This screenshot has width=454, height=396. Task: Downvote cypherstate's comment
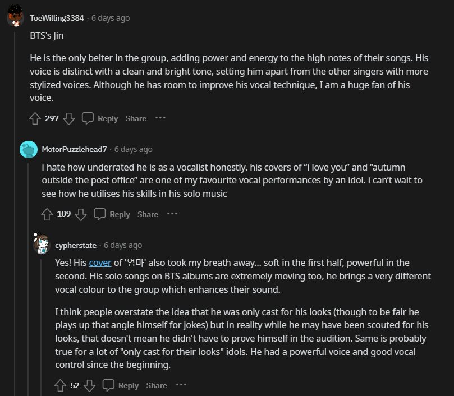(x=90, y=385)
